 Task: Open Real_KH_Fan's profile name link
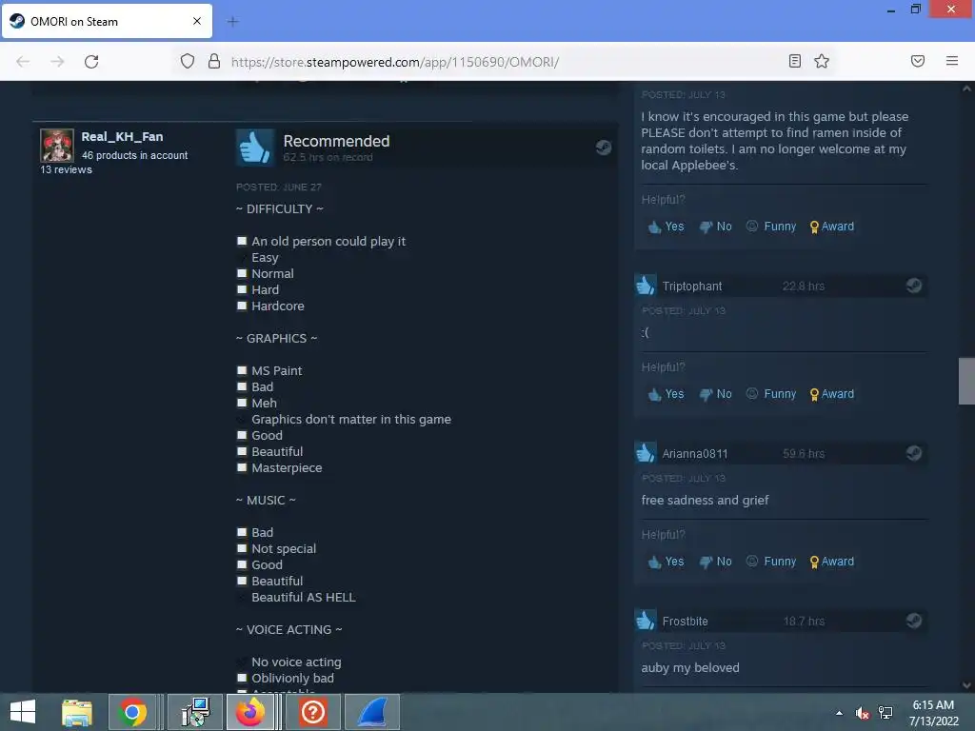click(123, 137)
